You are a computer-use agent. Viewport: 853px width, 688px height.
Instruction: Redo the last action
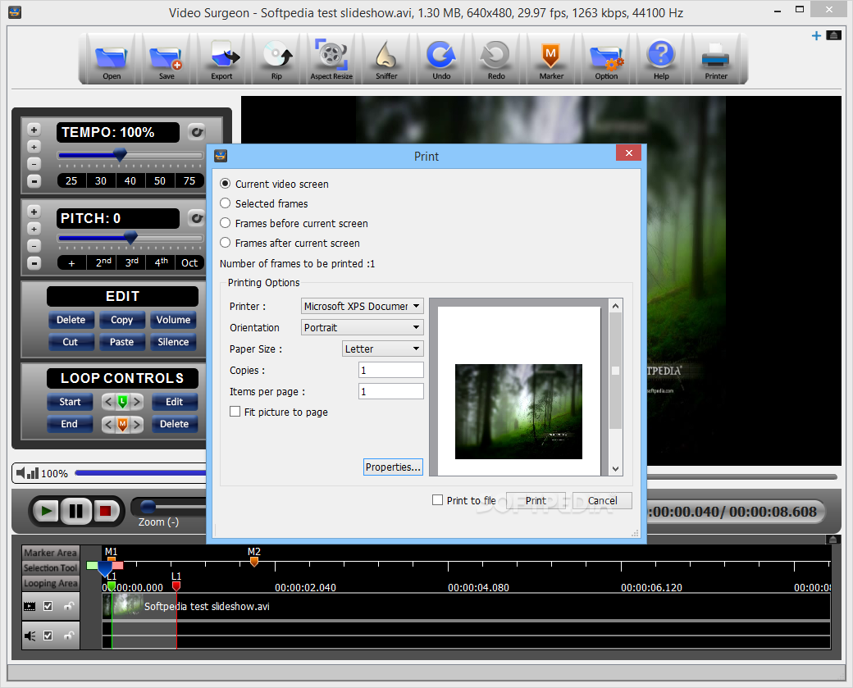tap(496, 60)
